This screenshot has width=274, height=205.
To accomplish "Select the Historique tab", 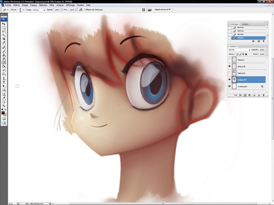I will 234,24.
